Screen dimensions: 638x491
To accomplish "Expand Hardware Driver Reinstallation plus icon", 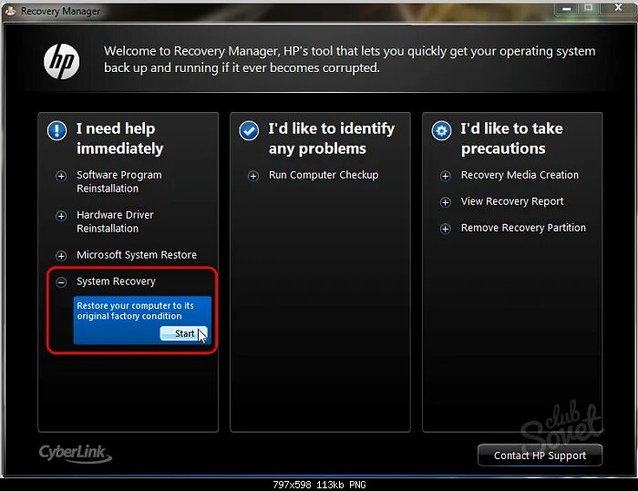I will pos(61,216).
